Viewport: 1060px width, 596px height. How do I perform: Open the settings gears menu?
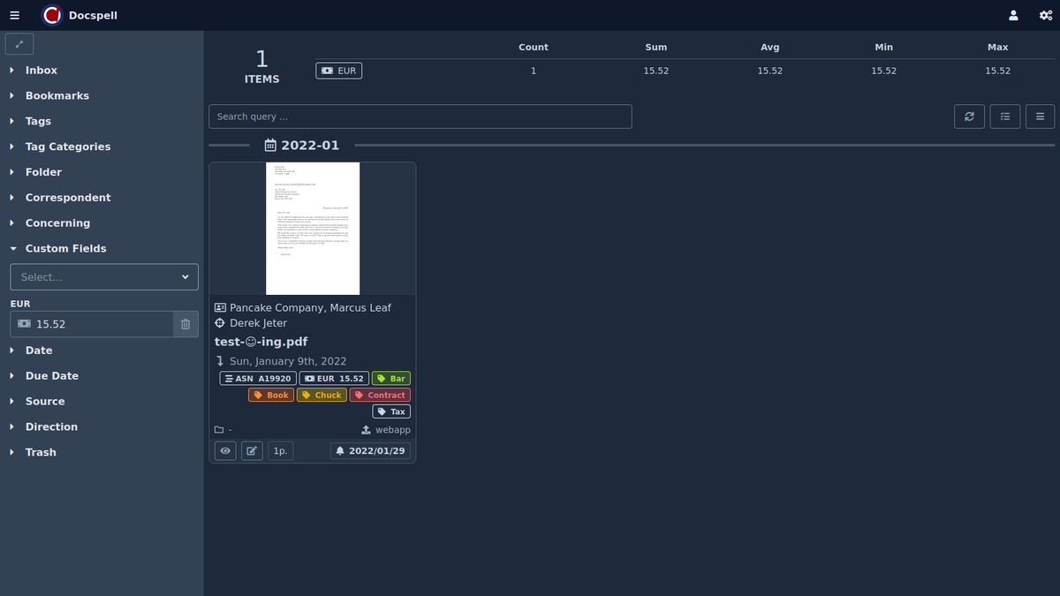tap(1045, 15)
